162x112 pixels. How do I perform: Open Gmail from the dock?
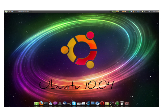(127, 104)
